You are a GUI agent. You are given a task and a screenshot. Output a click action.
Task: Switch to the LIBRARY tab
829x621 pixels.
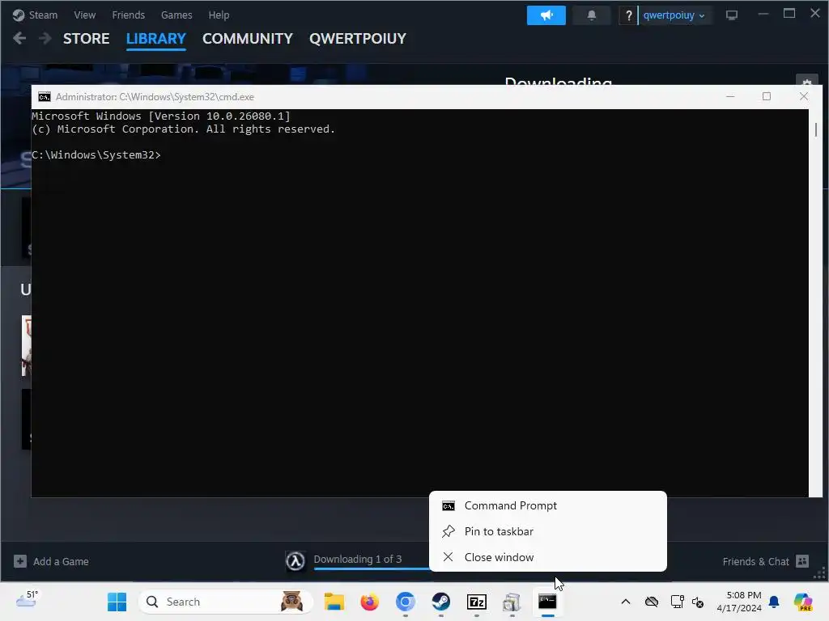coord(156,39)
